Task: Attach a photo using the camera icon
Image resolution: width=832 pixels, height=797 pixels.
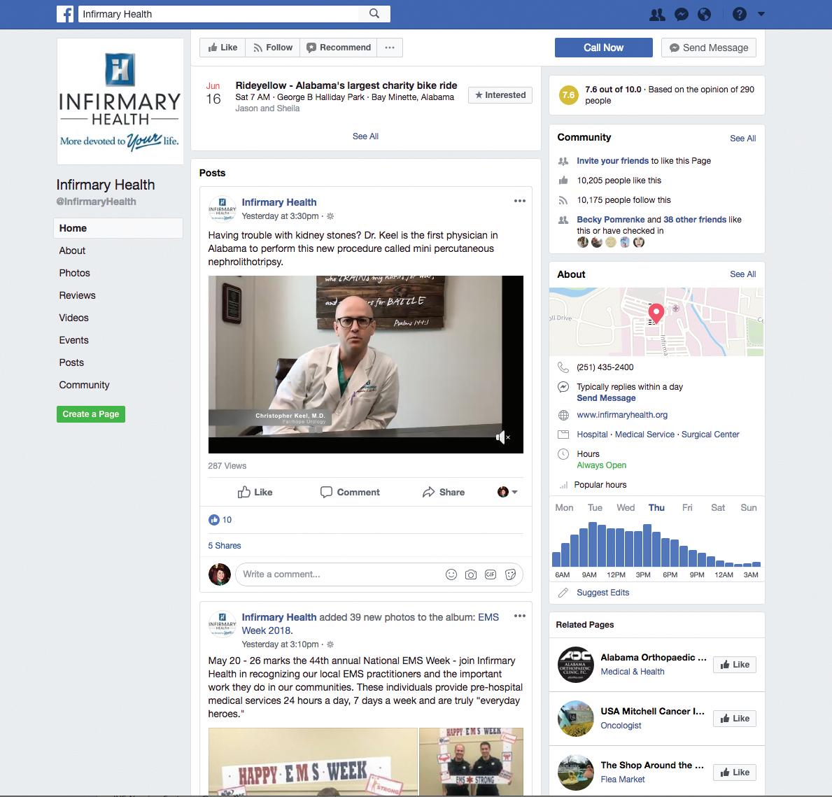Action: click(471, 574)
